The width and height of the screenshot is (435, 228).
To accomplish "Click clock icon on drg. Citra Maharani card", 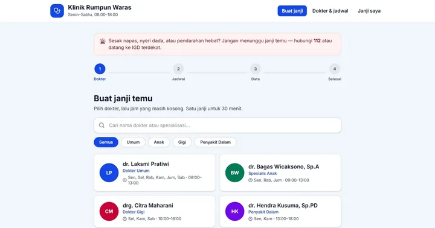I will [124, 219].
